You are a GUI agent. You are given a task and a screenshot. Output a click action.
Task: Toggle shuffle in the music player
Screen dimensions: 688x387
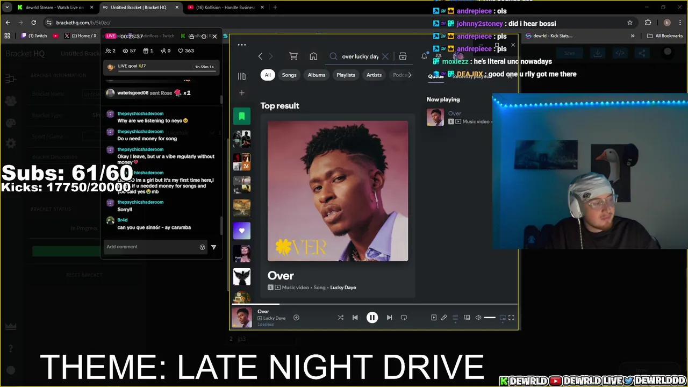coord(340,318)
